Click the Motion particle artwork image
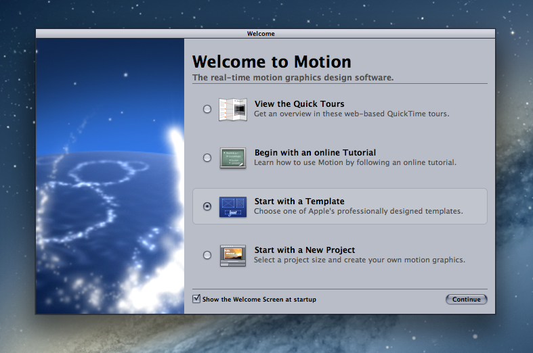The width and height of the screenshot is (533, 353). coord(110,176)
